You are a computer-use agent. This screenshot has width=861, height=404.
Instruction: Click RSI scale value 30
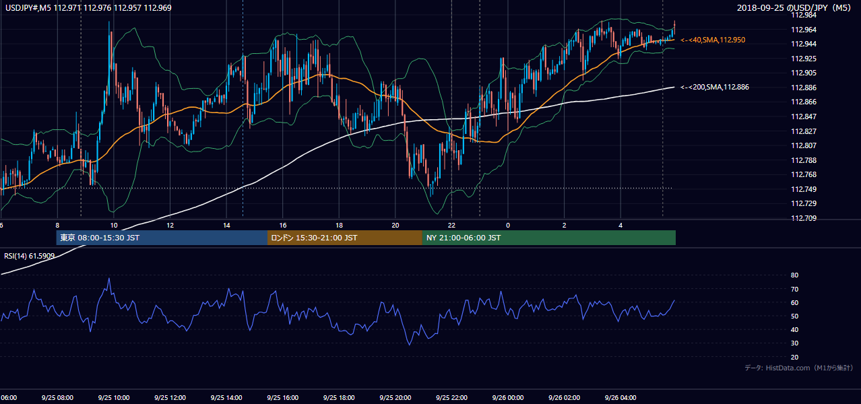[x=794, y=343]
